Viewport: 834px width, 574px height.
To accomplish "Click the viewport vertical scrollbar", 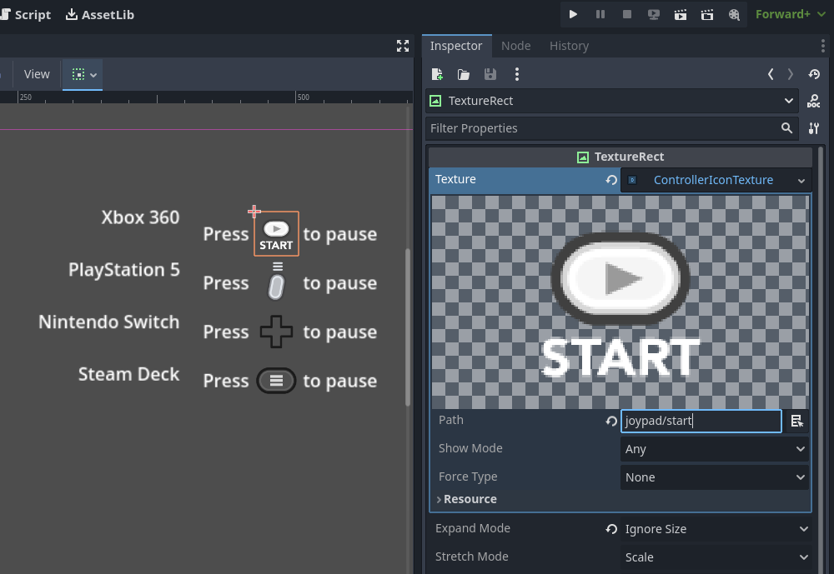I will (408, 327).
